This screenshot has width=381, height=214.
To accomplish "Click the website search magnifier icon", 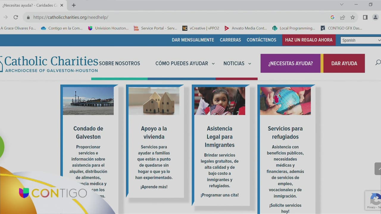I will (x=378, y=62).
